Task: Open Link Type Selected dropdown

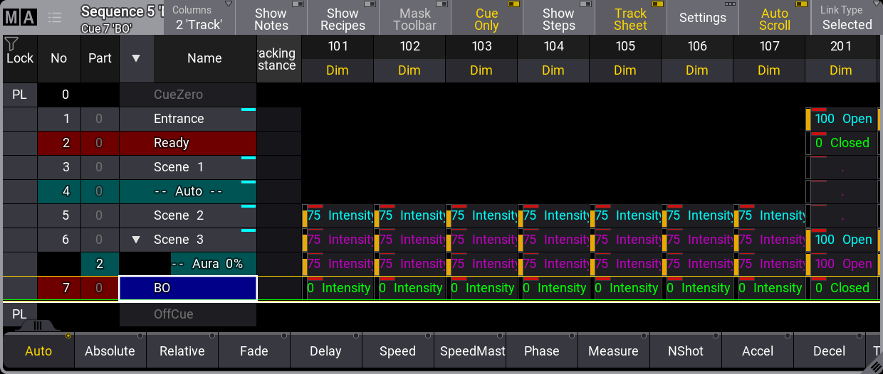Action: pos(847,18)
